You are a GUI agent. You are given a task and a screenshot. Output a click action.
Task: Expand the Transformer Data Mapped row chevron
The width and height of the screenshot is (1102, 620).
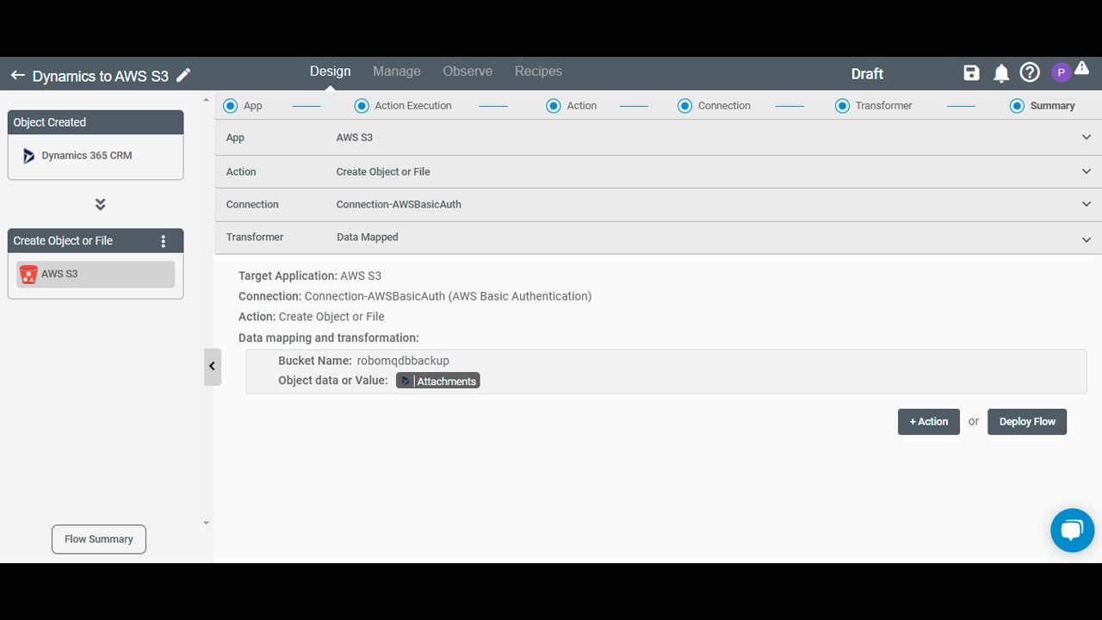coord(1086,239)
